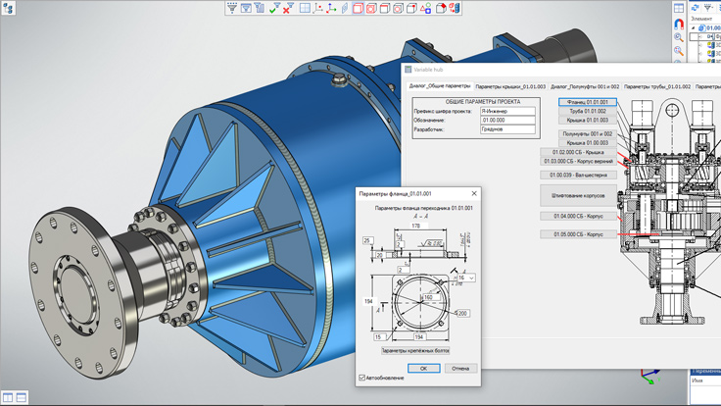This screenshot has width=721, height=406.
Task: Click the Variable hub window icon
Action: click(x=408, y=70)
